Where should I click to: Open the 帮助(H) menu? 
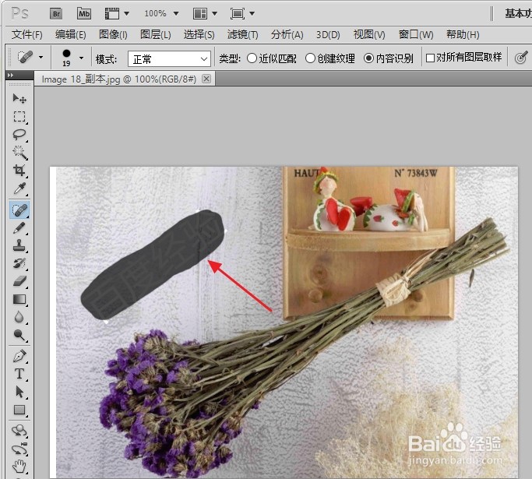(x=463, y=34)
